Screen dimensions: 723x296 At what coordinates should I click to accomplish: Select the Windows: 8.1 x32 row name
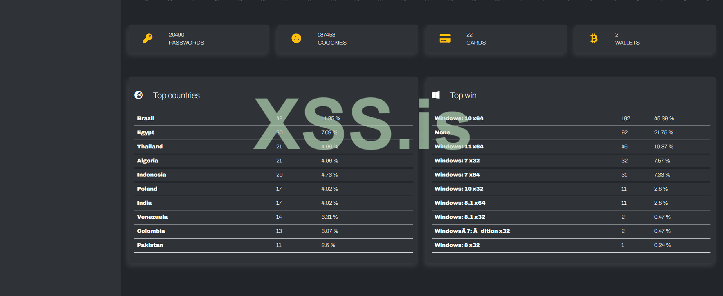tap(460, 217)
